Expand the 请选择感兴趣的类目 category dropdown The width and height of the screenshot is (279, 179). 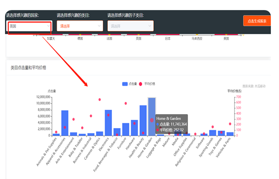tap(80, 26)
